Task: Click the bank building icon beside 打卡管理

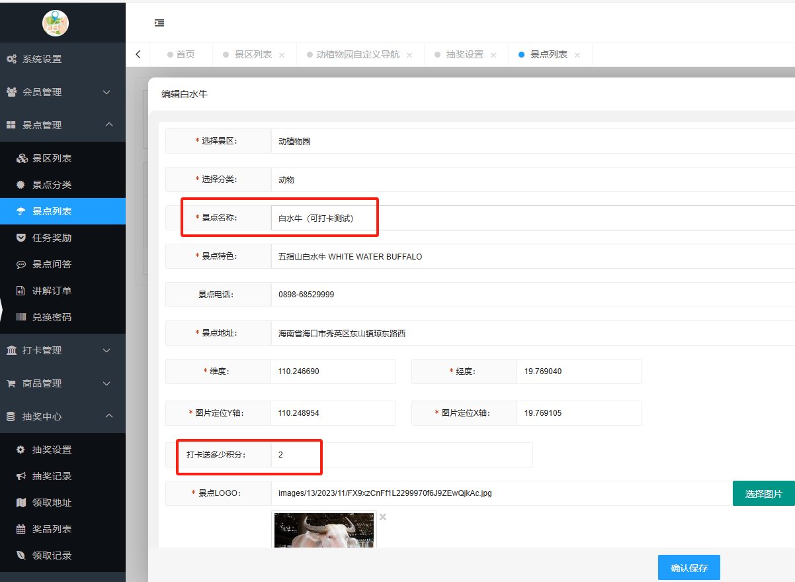Action: click(x=11, y=350)
